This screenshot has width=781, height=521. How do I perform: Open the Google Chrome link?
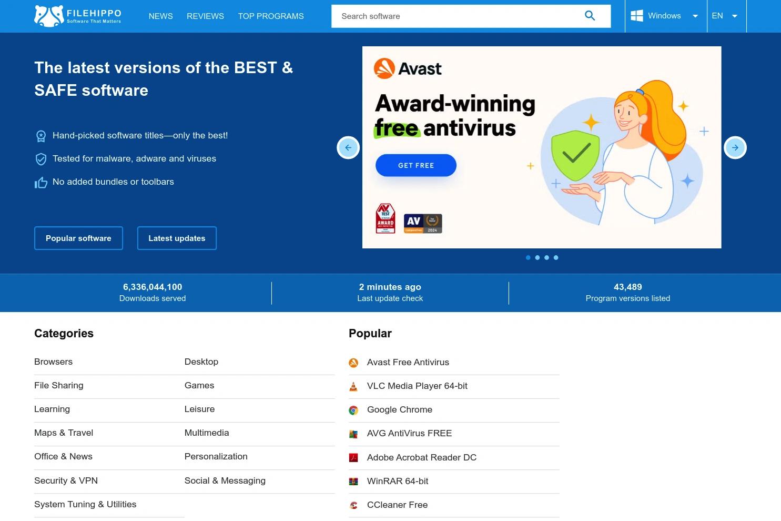click(x=400, y=410)
